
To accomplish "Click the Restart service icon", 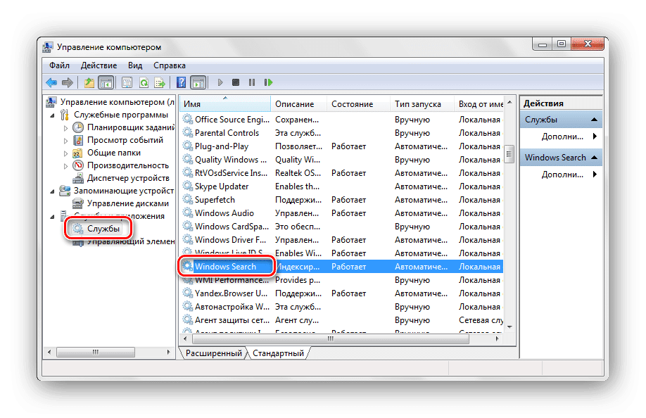I will (x=268, y=83).
